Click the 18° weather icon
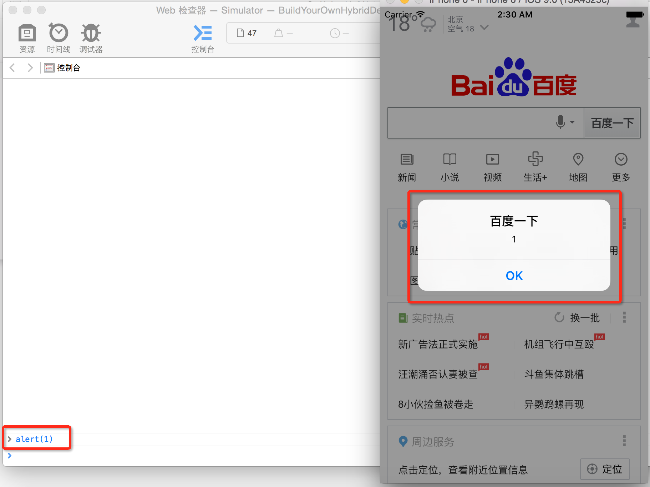Screen dimensions: 650x487 click(428, 24)
